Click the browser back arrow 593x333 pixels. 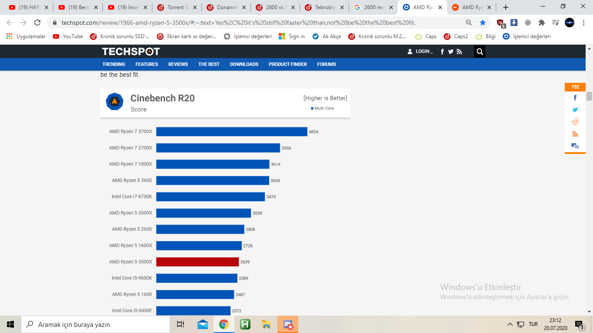pyautogui.click(x=10, y=23)
